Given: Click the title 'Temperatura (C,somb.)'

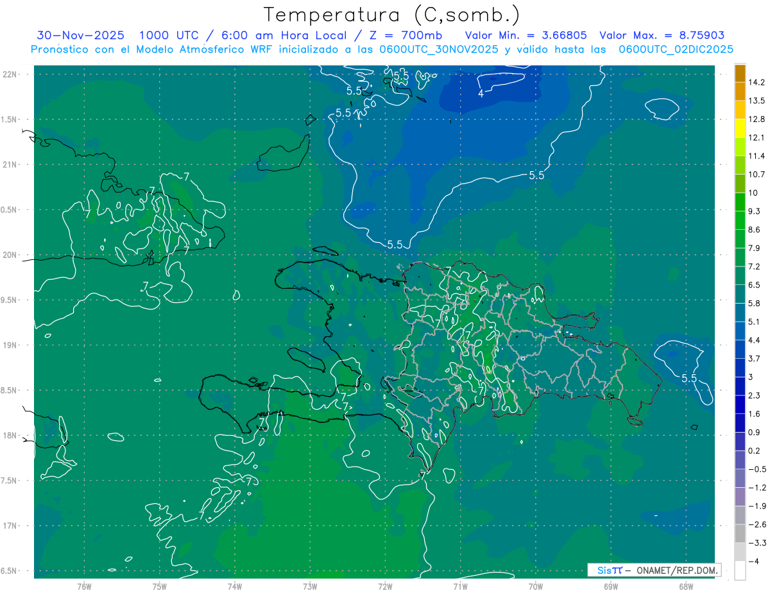Looking at the screenshot, I should (x=391, y=14).
